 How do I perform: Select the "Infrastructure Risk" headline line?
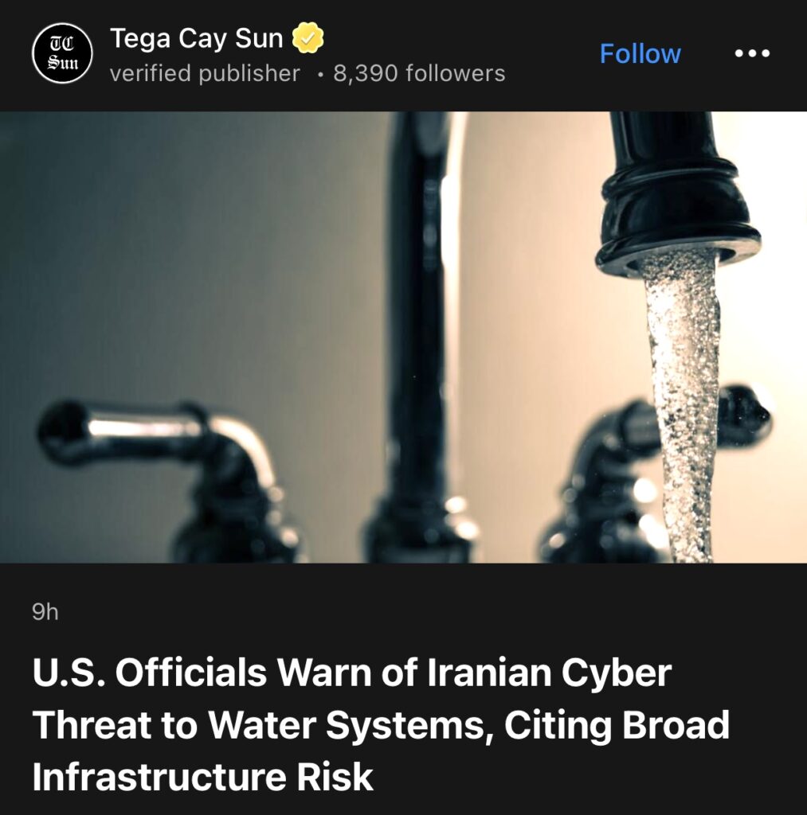click(202, 777)
